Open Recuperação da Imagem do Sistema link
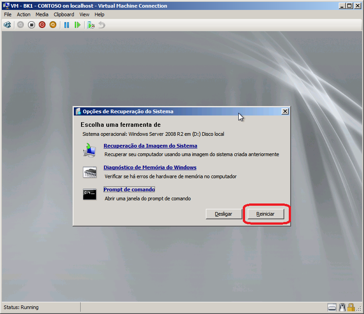 pyautogui.click(x=150, y=146)
